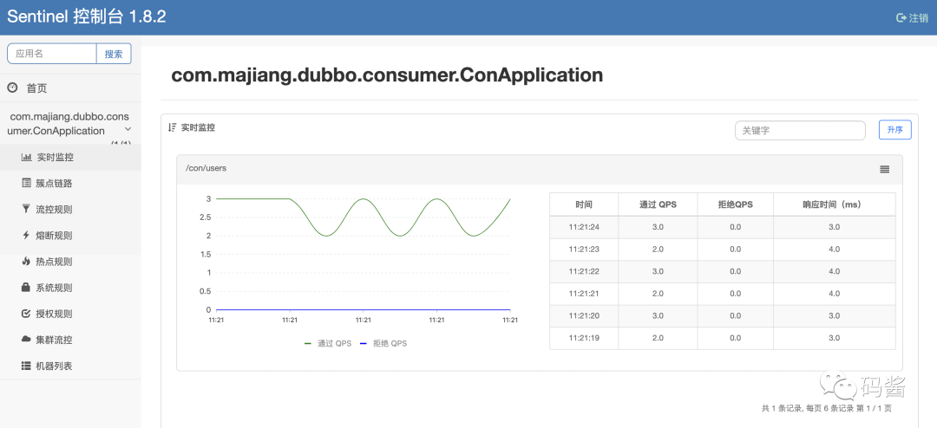The width and height of the screenshot is (937, 428).
Task: Go to 首页 in the sidebar
Action: coord(70,88)
